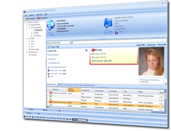Expand the M titles node
The height and width of the screenshot is (131, 171).
point(29,41)
